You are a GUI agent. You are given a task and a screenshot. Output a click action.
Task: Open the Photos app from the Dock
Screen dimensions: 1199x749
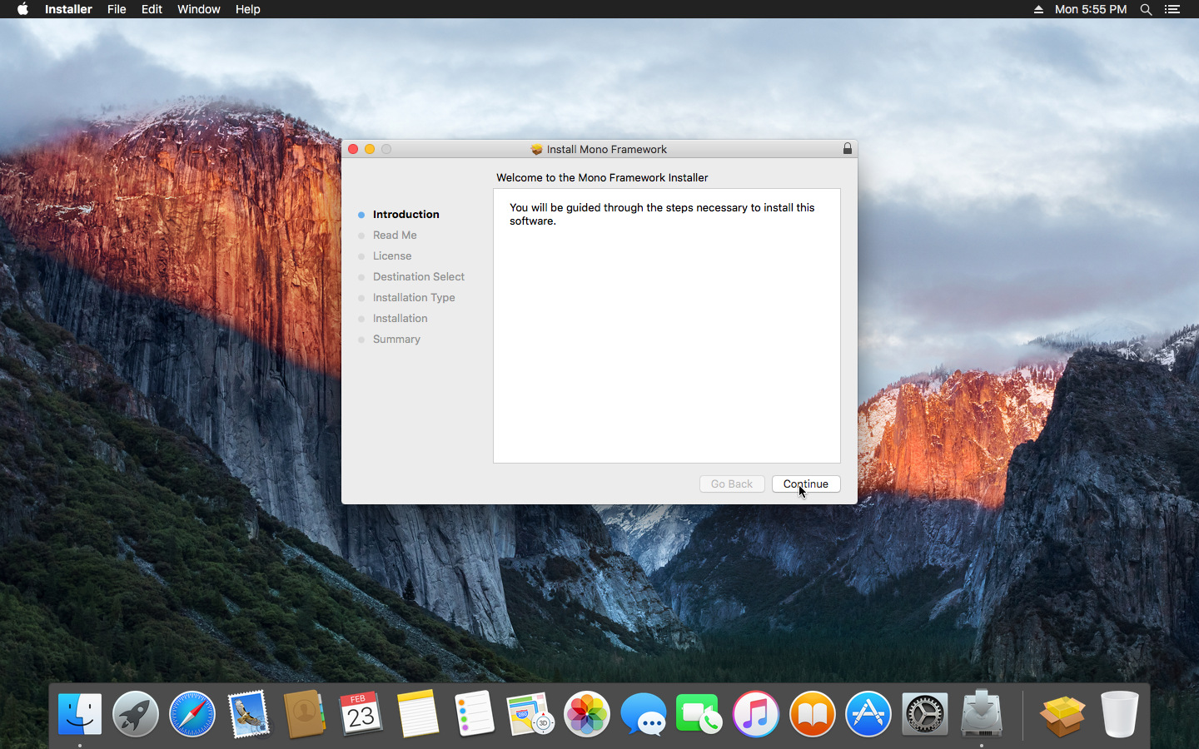click(x=587, y=715)
